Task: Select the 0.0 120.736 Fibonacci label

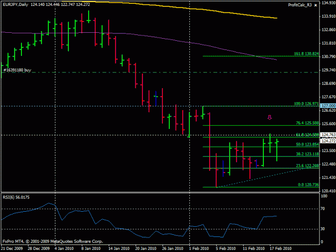Action: pos(309,185)
